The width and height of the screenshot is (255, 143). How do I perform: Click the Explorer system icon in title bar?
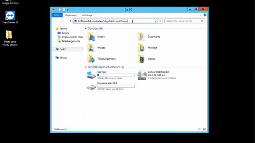[53, 10]
